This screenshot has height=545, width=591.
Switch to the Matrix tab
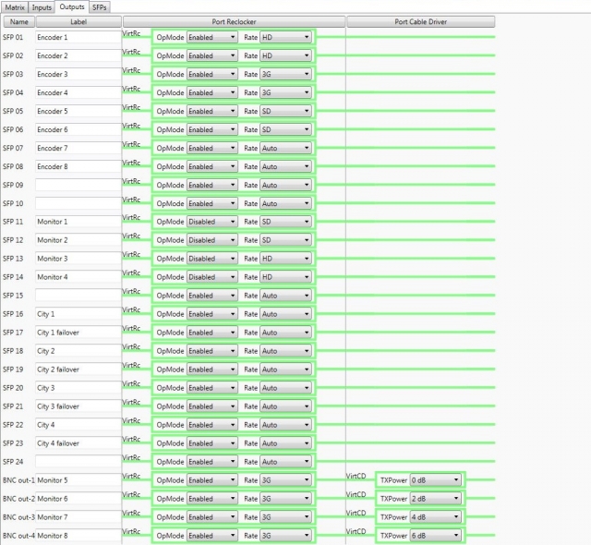click(x=15, y=6)
